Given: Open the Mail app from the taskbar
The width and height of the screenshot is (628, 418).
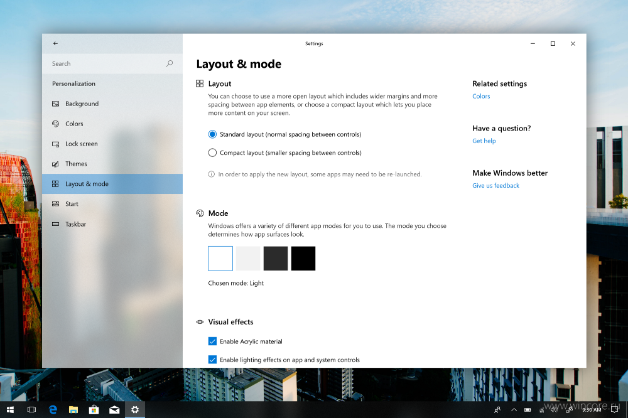Looking at the screenshot, I should point(114,410).
